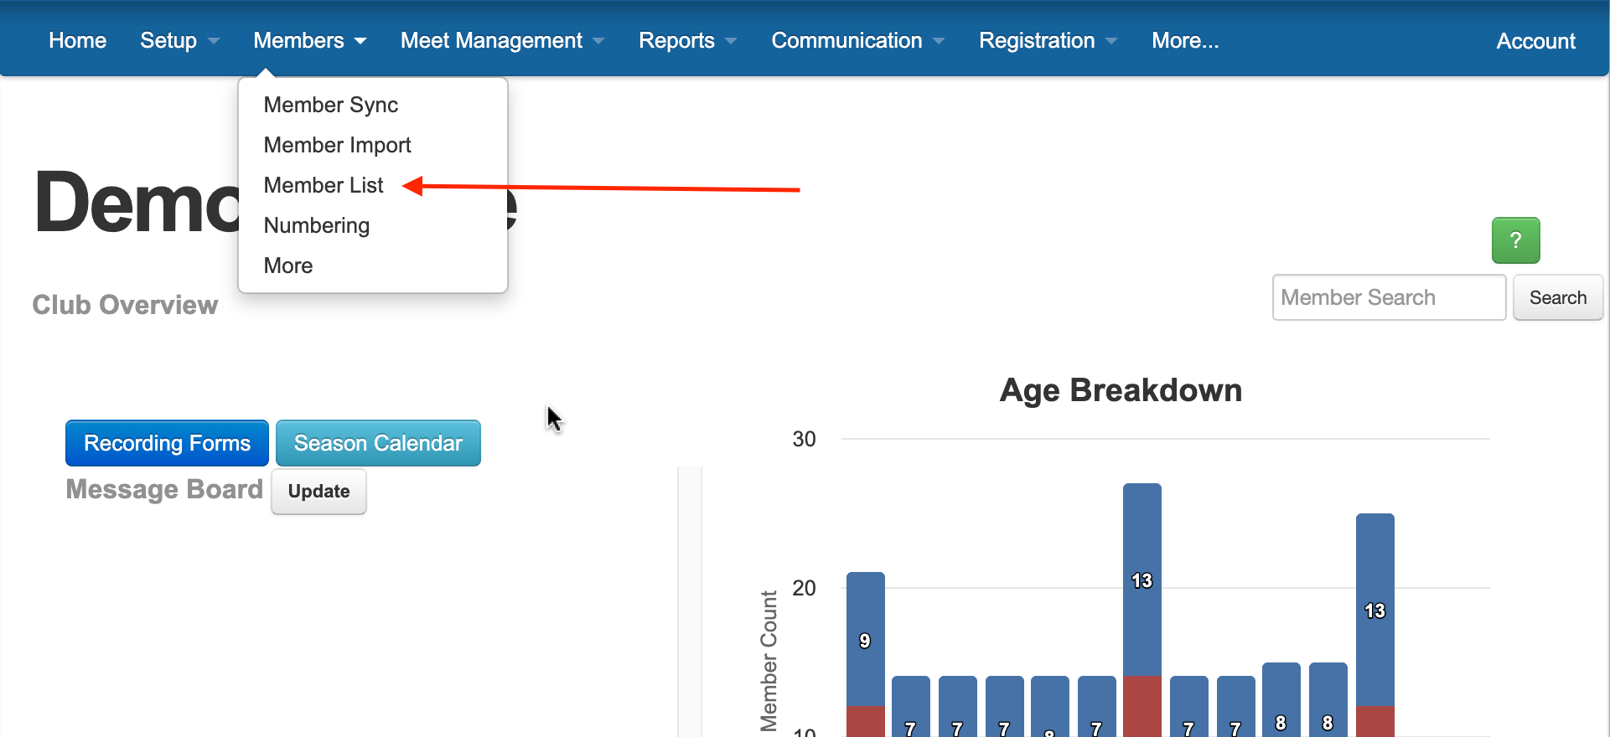Expand the Reports menu
Image resolution: width=1610 pixels, height=737 pixels.
[687, 40]
